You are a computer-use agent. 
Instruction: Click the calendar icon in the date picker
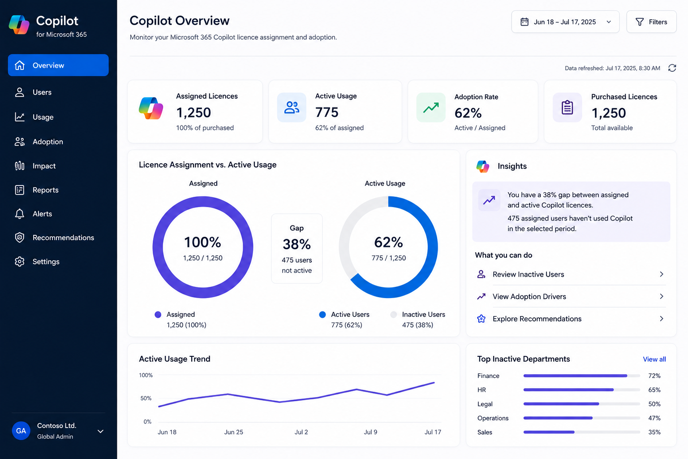pos(525,22)
